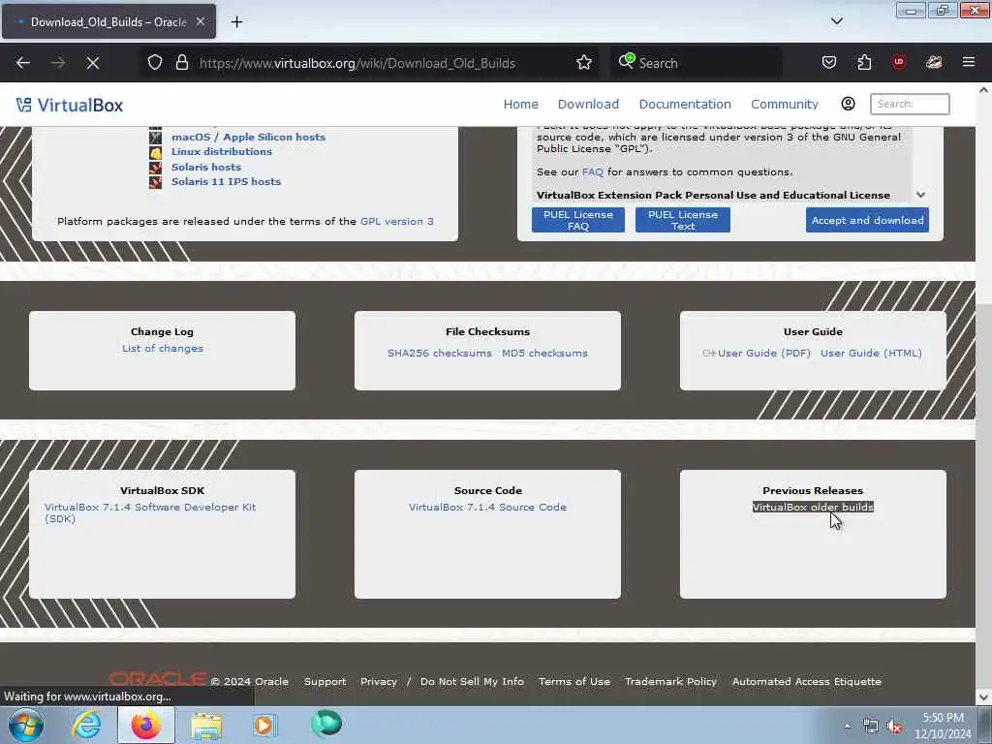Click the site Search input field
The image size is (992, 744).
click(x=910, y=104)
